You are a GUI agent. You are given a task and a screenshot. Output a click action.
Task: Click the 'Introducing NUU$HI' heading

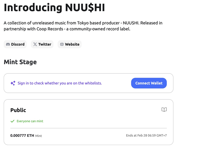tap(54, 7)
